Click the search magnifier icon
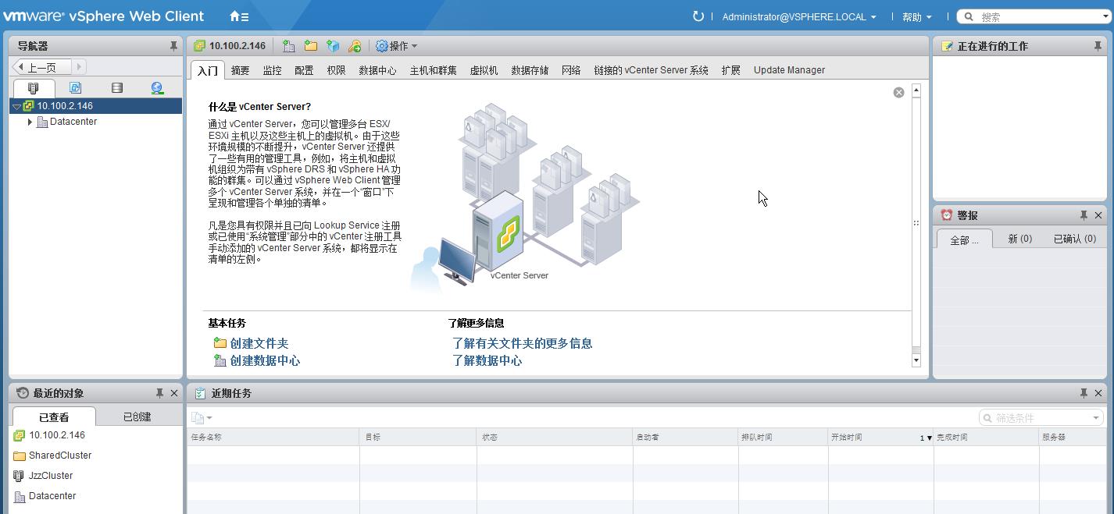1114x514 pixels. coord(969,16)
